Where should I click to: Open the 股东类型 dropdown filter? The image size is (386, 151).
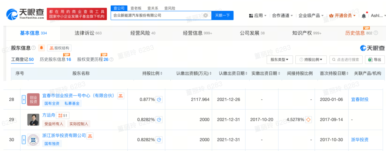pyautogui.click(x=280, y=59)
